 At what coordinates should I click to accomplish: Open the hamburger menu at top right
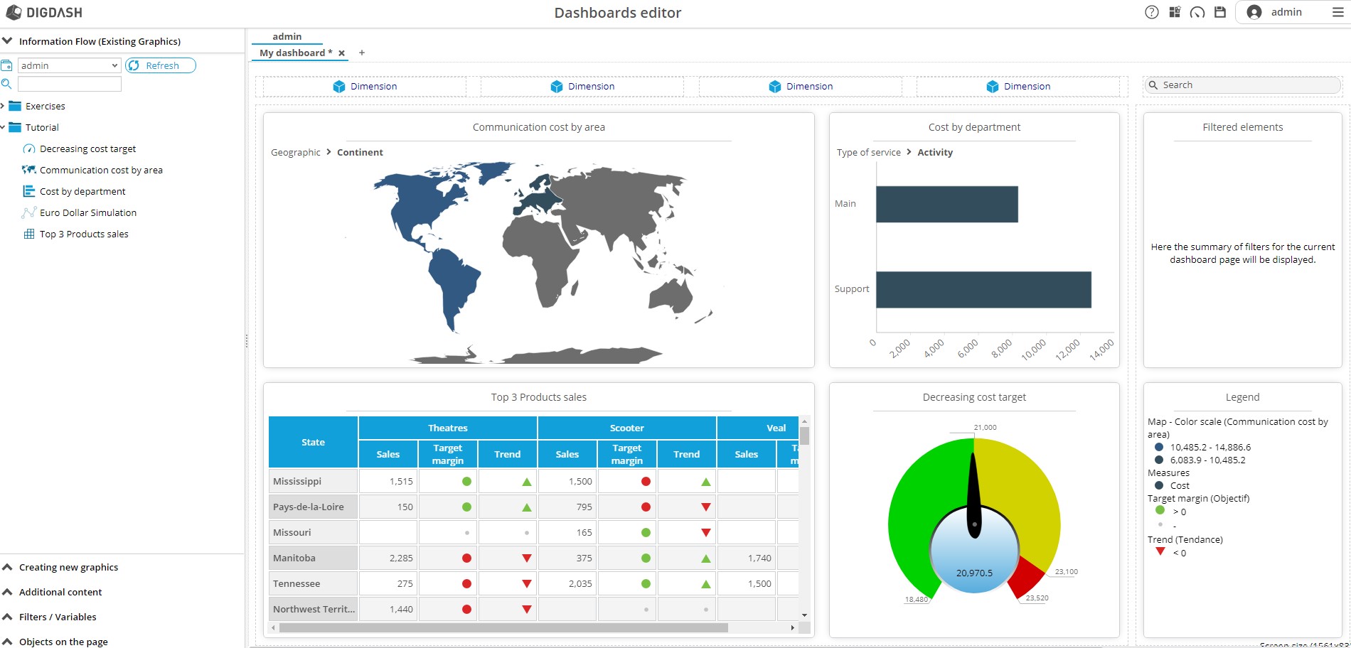click(1337, 12)
